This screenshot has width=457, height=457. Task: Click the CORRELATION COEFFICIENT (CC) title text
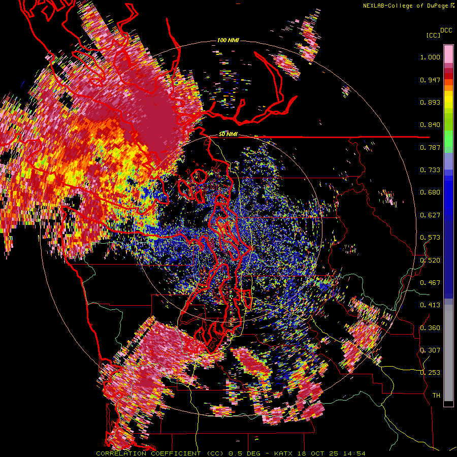160,453
